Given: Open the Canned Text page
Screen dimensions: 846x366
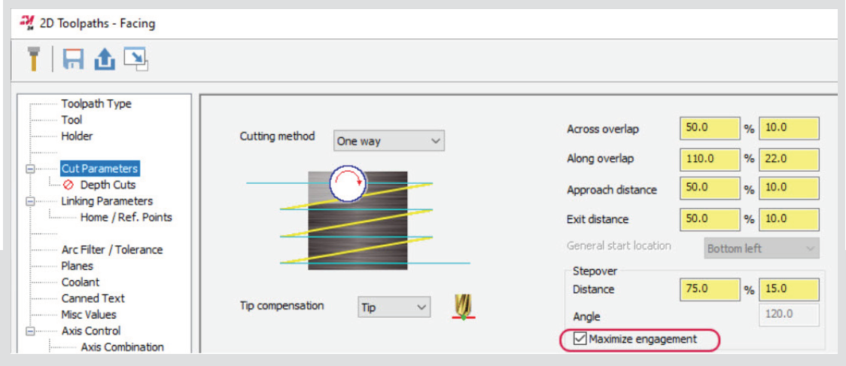Looking at the screenshot, I should pos(93,298).
